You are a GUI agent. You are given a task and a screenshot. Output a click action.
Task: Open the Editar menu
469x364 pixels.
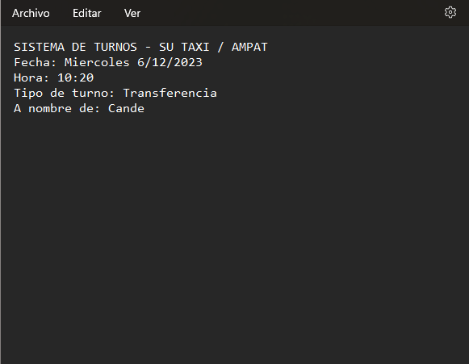pos(86,13)
